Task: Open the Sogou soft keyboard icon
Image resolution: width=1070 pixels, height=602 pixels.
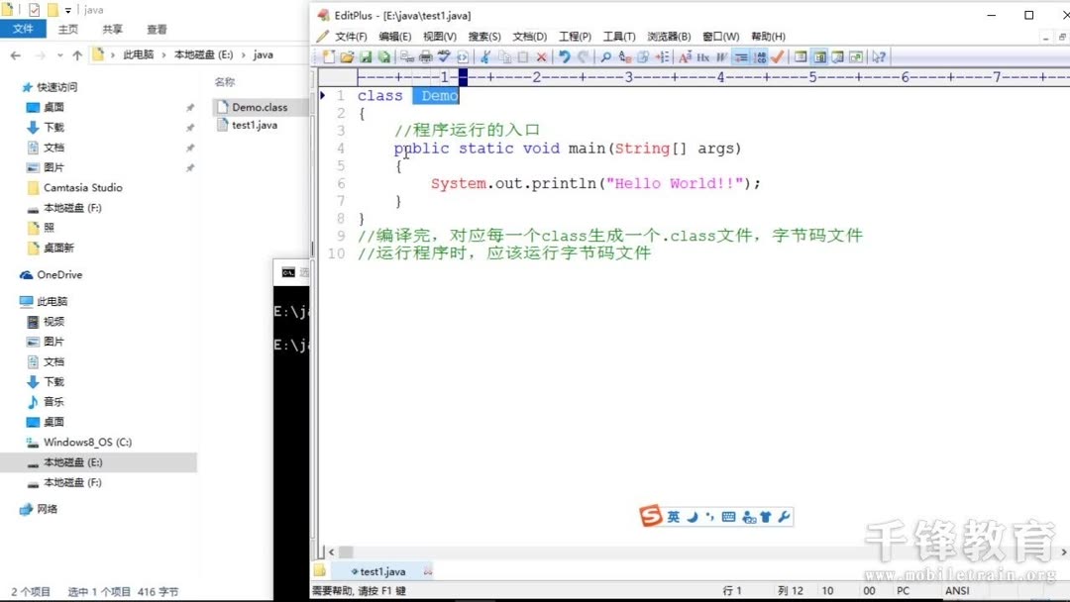Action: tap(728, 516)
